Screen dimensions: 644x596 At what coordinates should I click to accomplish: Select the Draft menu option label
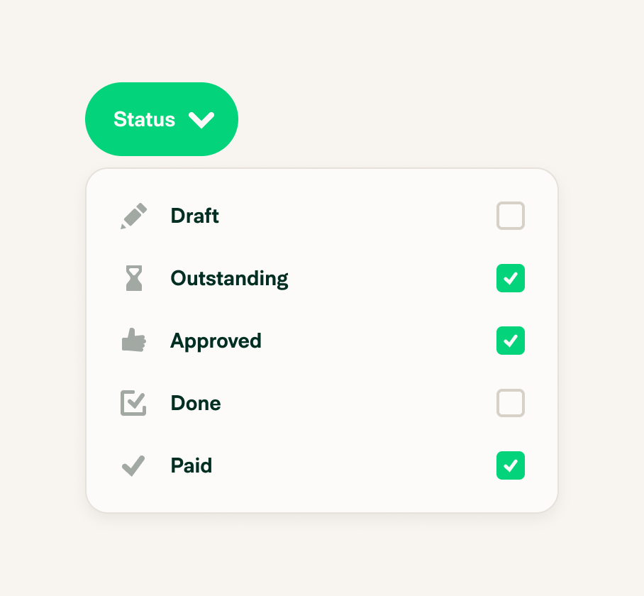(194, 216)
